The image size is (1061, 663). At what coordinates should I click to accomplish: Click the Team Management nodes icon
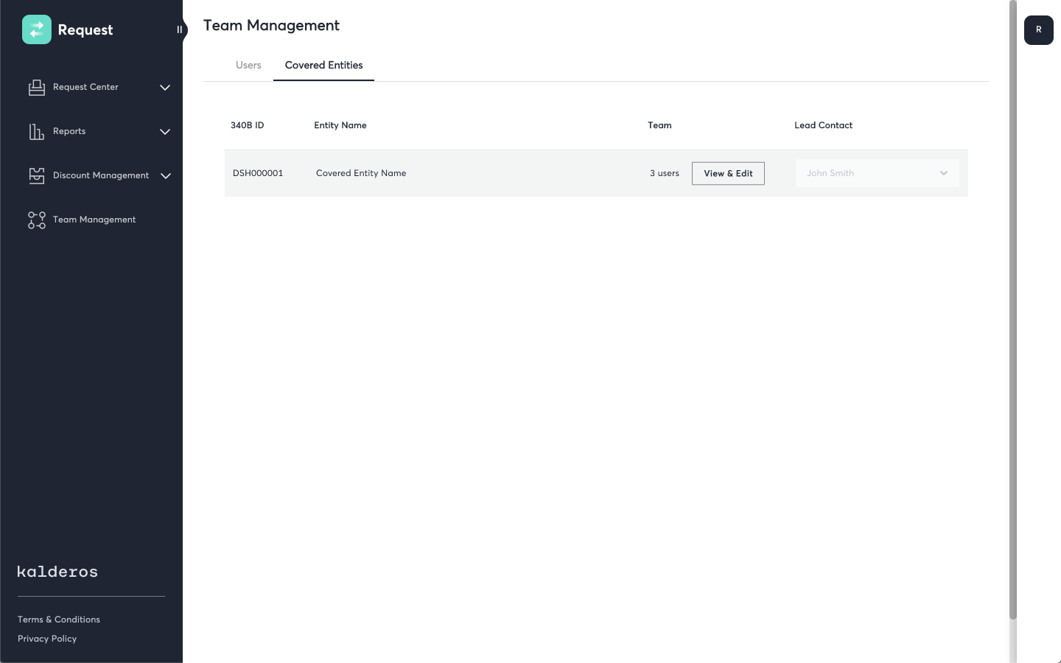pyautogui.click(x=37, y=220)
